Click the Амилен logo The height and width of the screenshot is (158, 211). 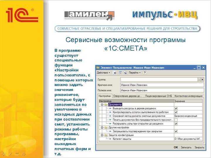tap(89, 16)
